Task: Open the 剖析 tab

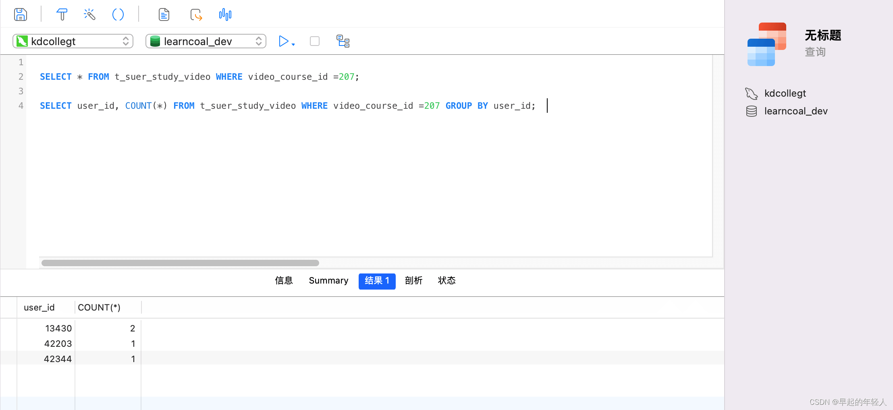Action: 414,281
